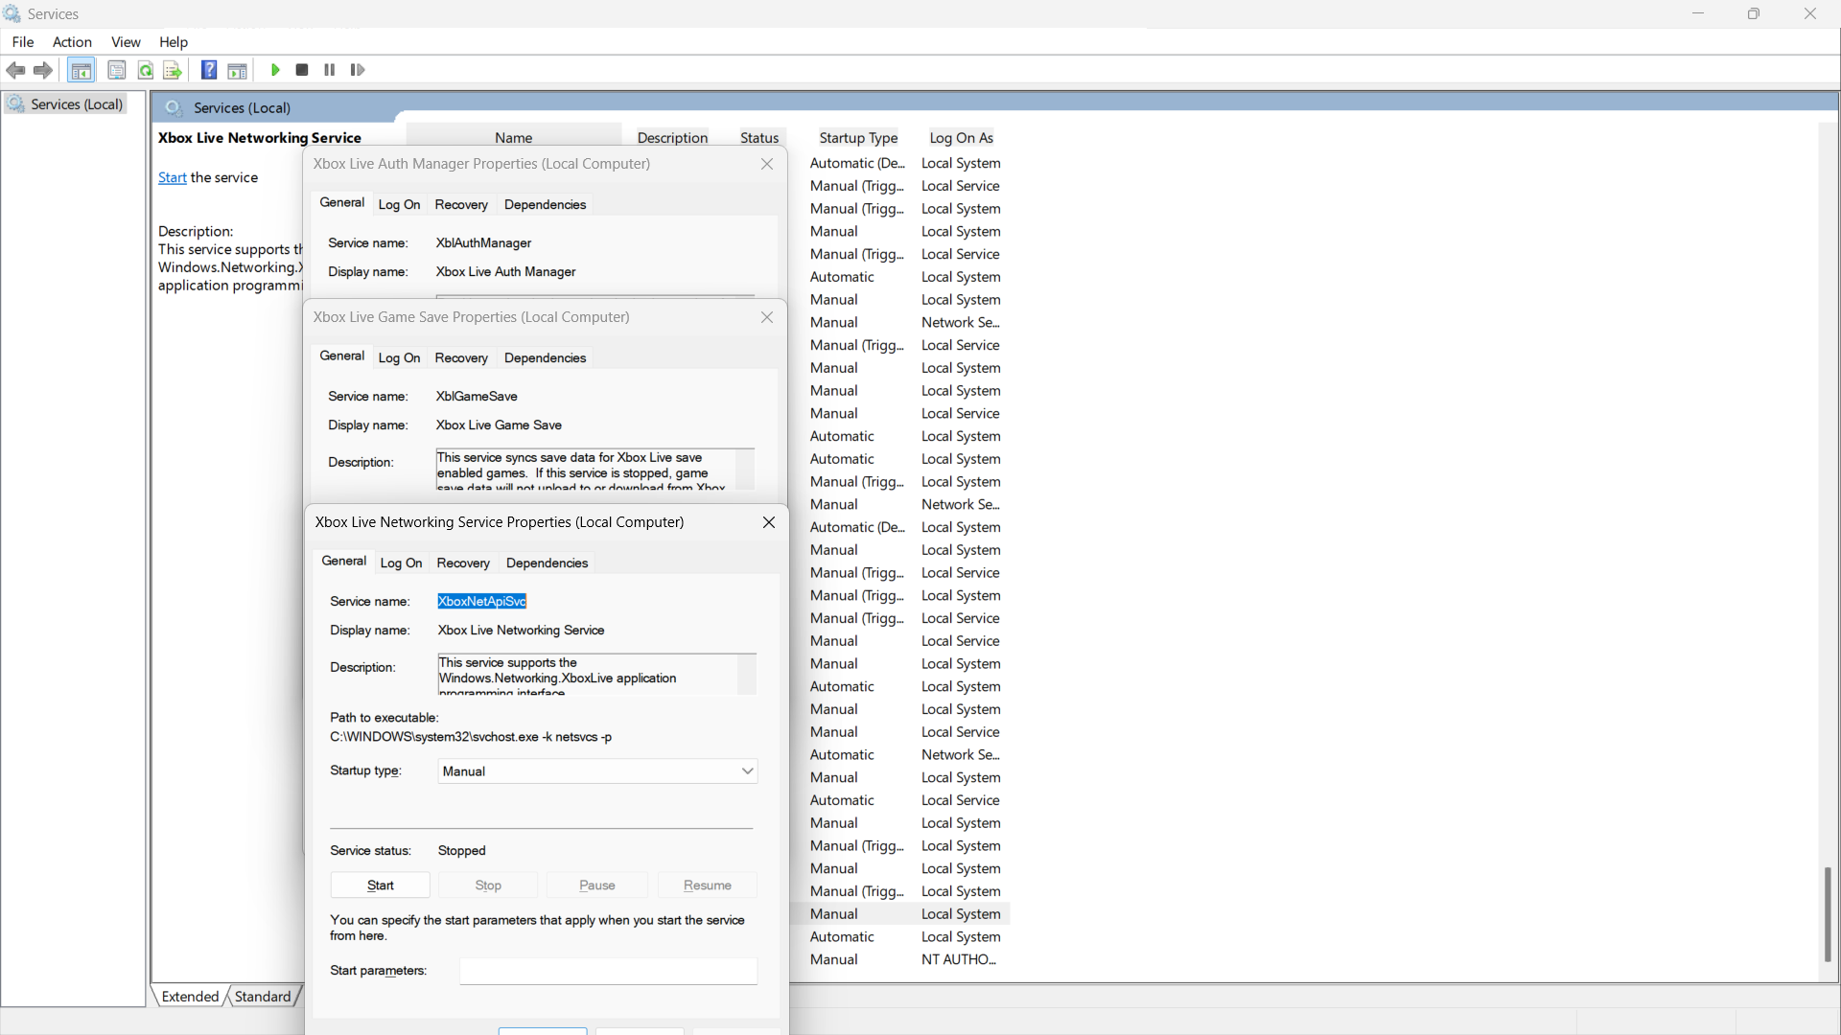Screen dimensions: 1841x1035
Task: Click Networking Service description box scrollbar
Action: pyautogui.click(x=746, y=675)
